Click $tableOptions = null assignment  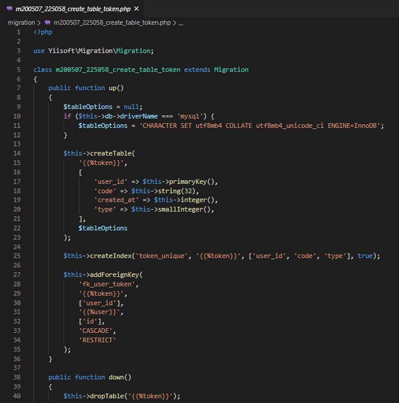click(x=103, y=107)
